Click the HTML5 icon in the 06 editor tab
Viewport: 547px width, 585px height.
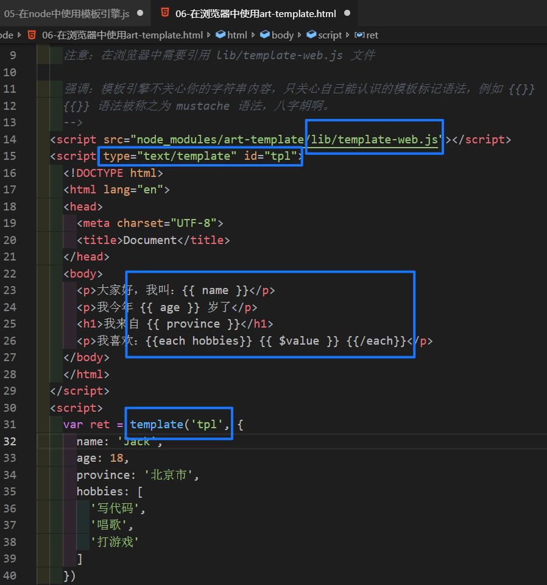(x=164, y=13)
